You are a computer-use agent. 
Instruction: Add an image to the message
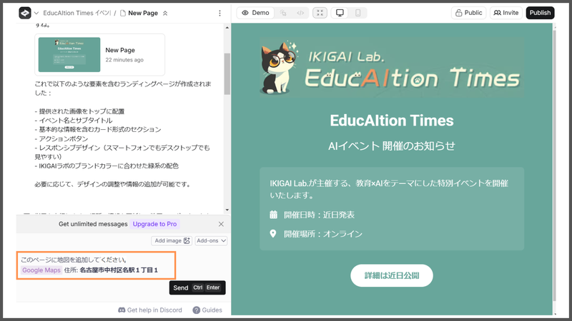coord(172,240)
